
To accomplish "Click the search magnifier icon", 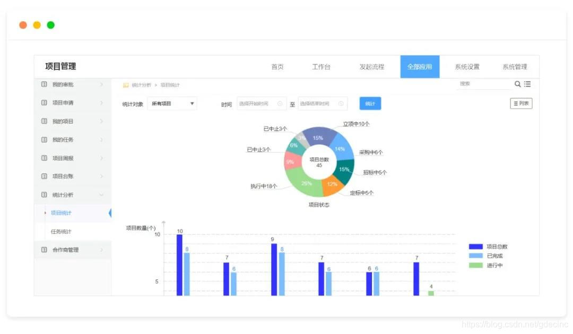I will click(x=517, y=84).
